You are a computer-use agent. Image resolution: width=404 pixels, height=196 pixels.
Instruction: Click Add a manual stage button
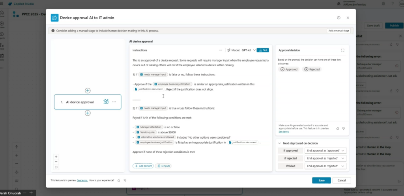coord(339,31)
